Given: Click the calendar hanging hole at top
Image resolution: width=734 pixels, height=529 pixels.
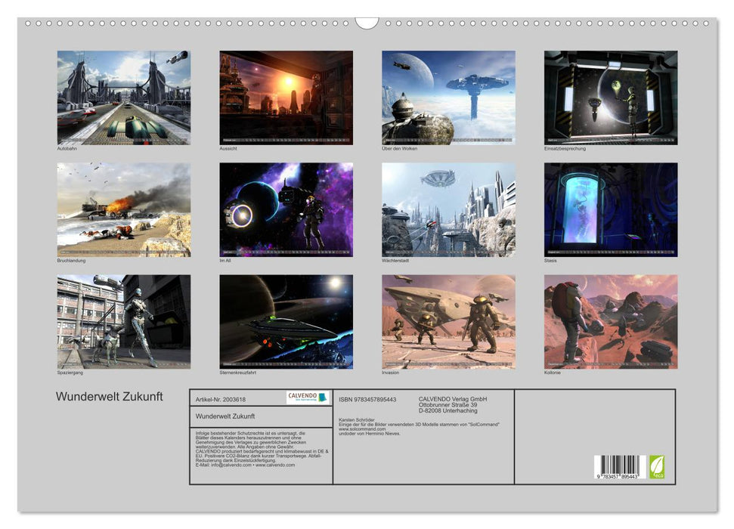Looking at the screenshot, I should coord(367,22).
